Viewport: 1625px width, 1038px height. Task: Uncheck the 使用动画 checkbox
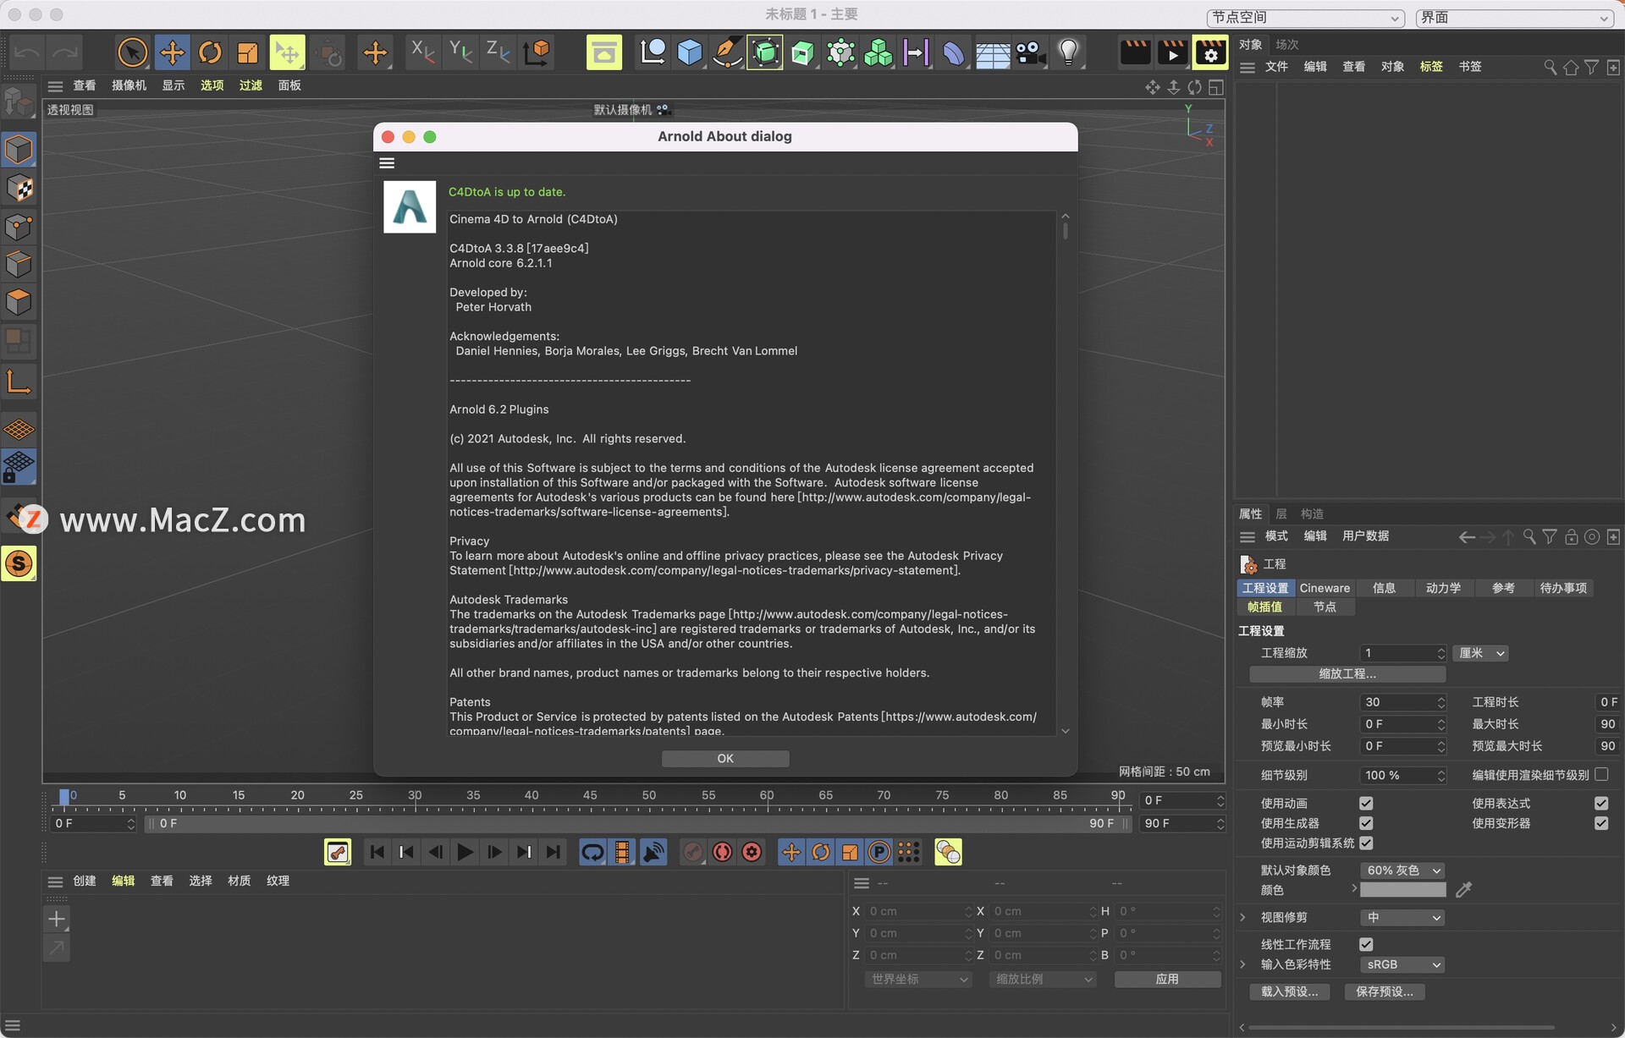tap(1366, 803)
